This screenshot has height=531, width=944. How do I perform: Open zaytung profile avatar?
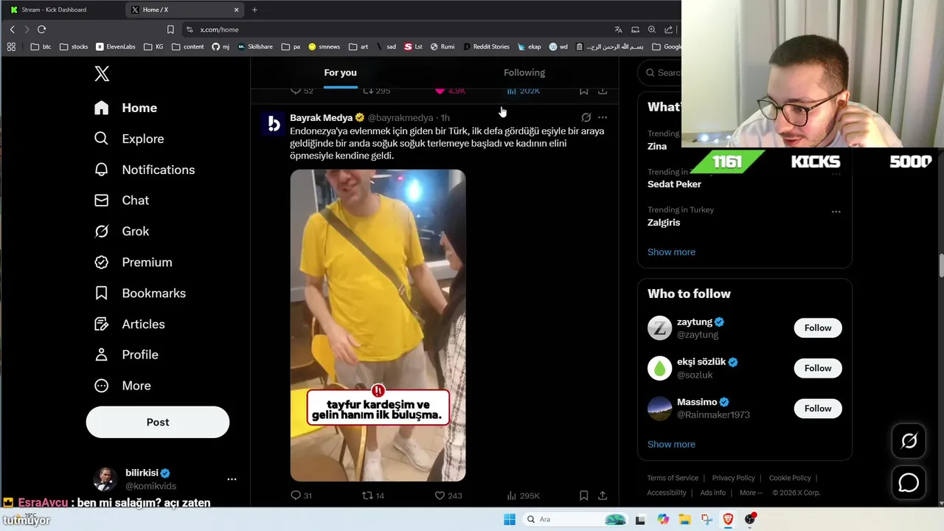[x=659, y=328]
